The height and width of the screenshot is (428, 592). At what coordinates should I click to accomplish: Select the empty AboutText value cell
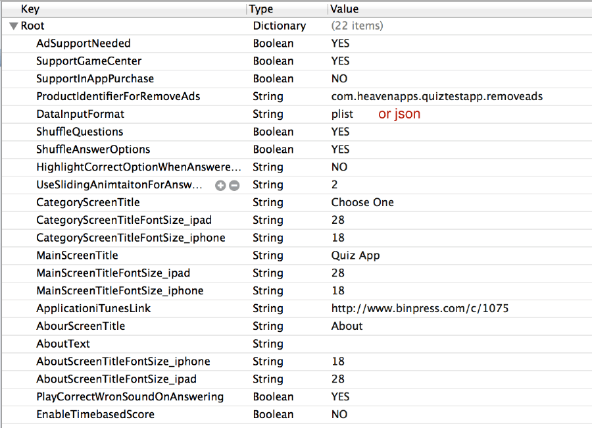pos(458,344)
